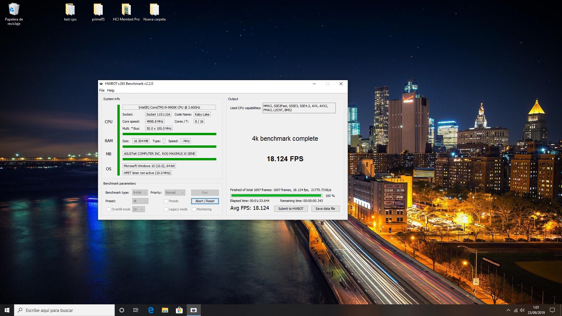This screenshot has width=562, height=316.
Task: Enable the Pmode checkbox
Action: click(x=166, y=201)
